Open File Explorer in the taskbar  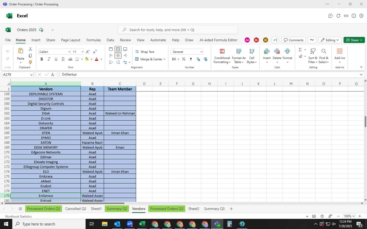click(x=104, y=224)
